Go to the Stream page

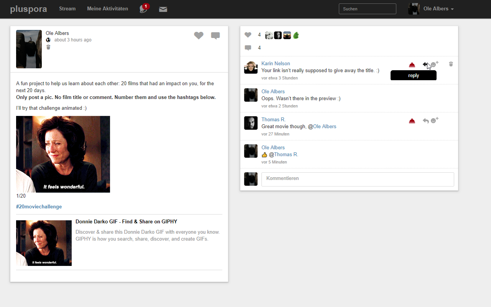(67, 9)
